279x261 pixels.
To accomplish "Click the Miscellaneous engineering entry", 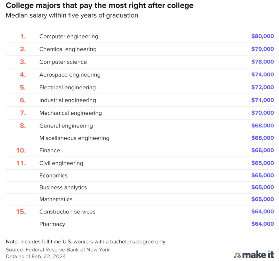I will click(74, 138).
